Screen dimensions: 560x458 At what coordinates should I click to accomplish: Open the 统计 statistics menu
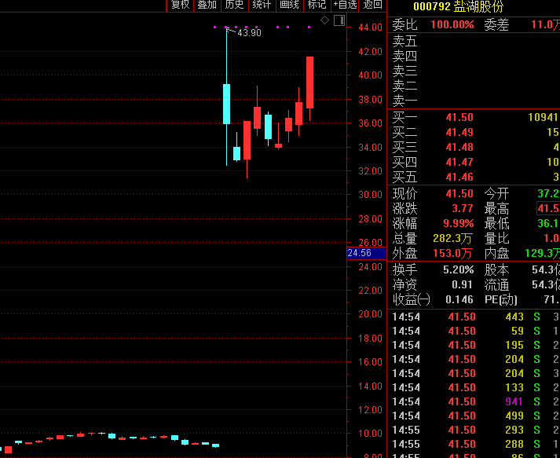(x=262, y=5)
